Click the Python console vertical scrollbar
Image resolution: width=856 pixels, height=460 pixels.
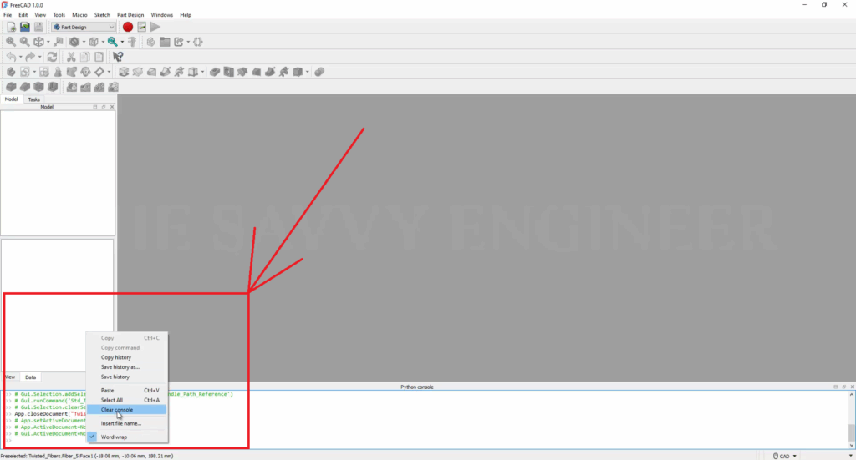pyautogui.click(x=851, y=420)
